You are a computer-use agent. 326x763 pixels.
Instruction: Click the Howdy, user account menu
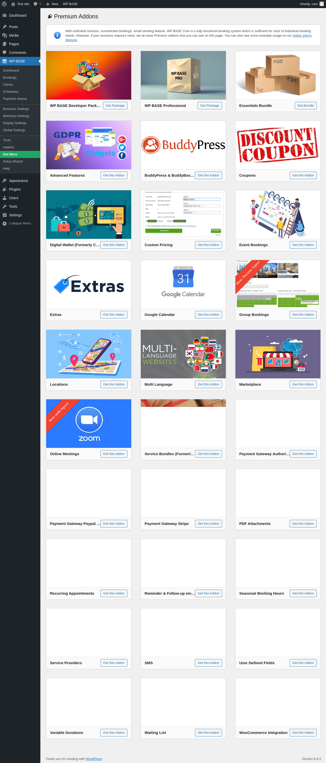point(312,4)
